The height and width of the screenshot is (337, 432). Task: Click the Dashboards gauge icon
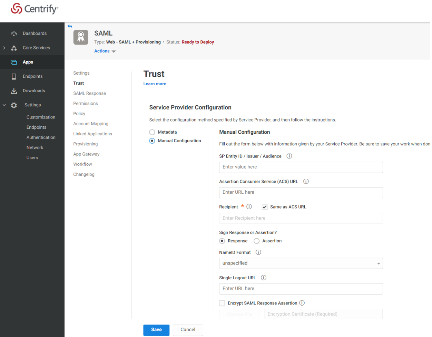pyautogui.click(x=14, y=33)
